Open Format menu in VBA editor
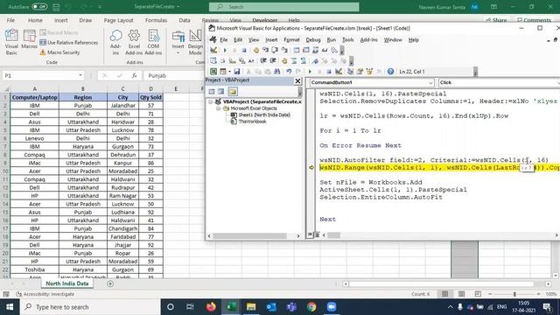560x315 pixels. tap(291, 40)
